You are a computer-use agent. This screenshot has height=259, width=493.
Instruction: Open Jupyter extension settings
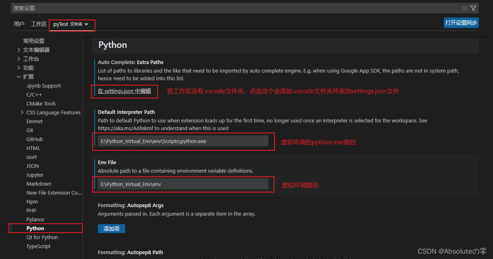34,175
